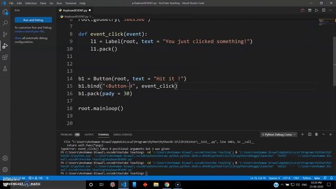This screenshot has width=336, height=189.
Task: Select Python interpreter in status bar
Action: click(x=14, y=178)
